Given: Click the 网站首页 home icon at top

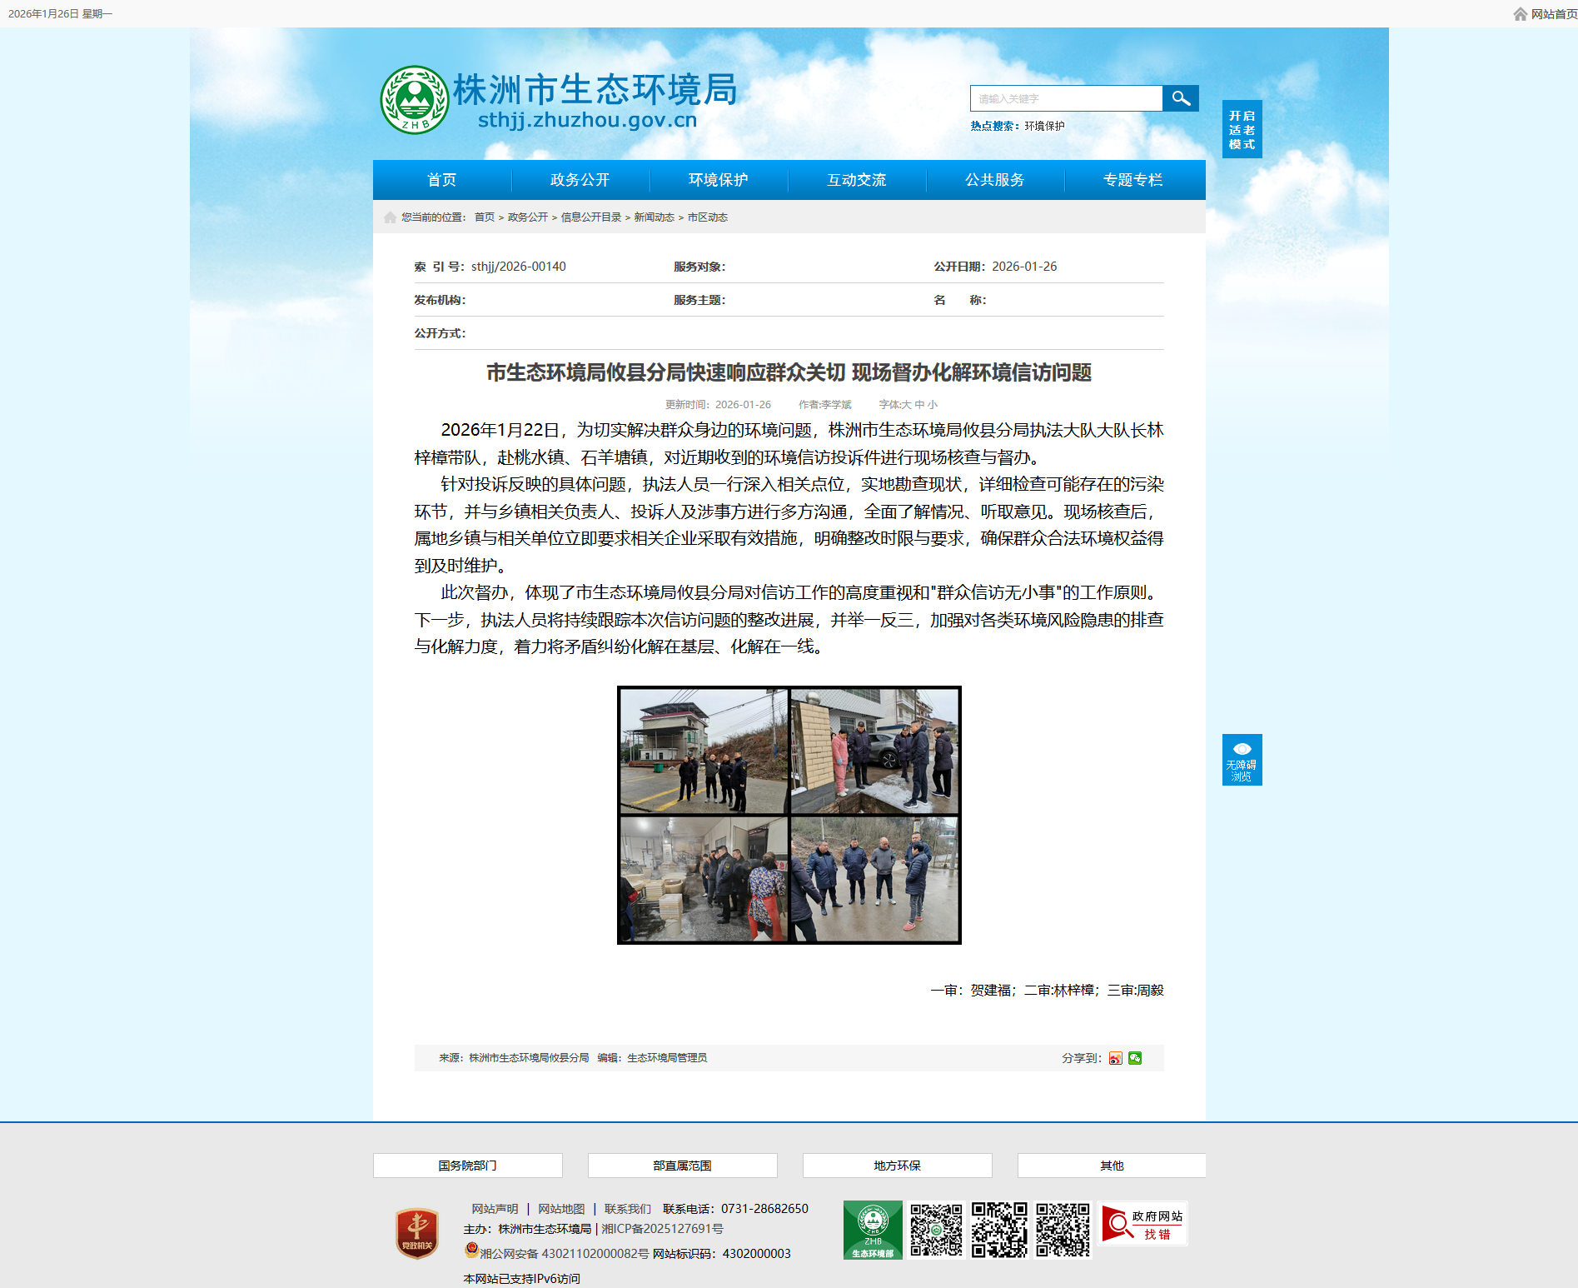Looking at the screenshot, I should pyautogui.click(x=1521, y=14).
